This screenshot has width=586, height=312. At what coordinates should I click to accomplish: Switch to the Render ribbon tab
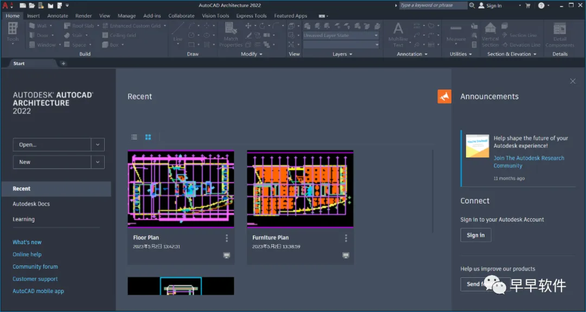tap(84, 16)
